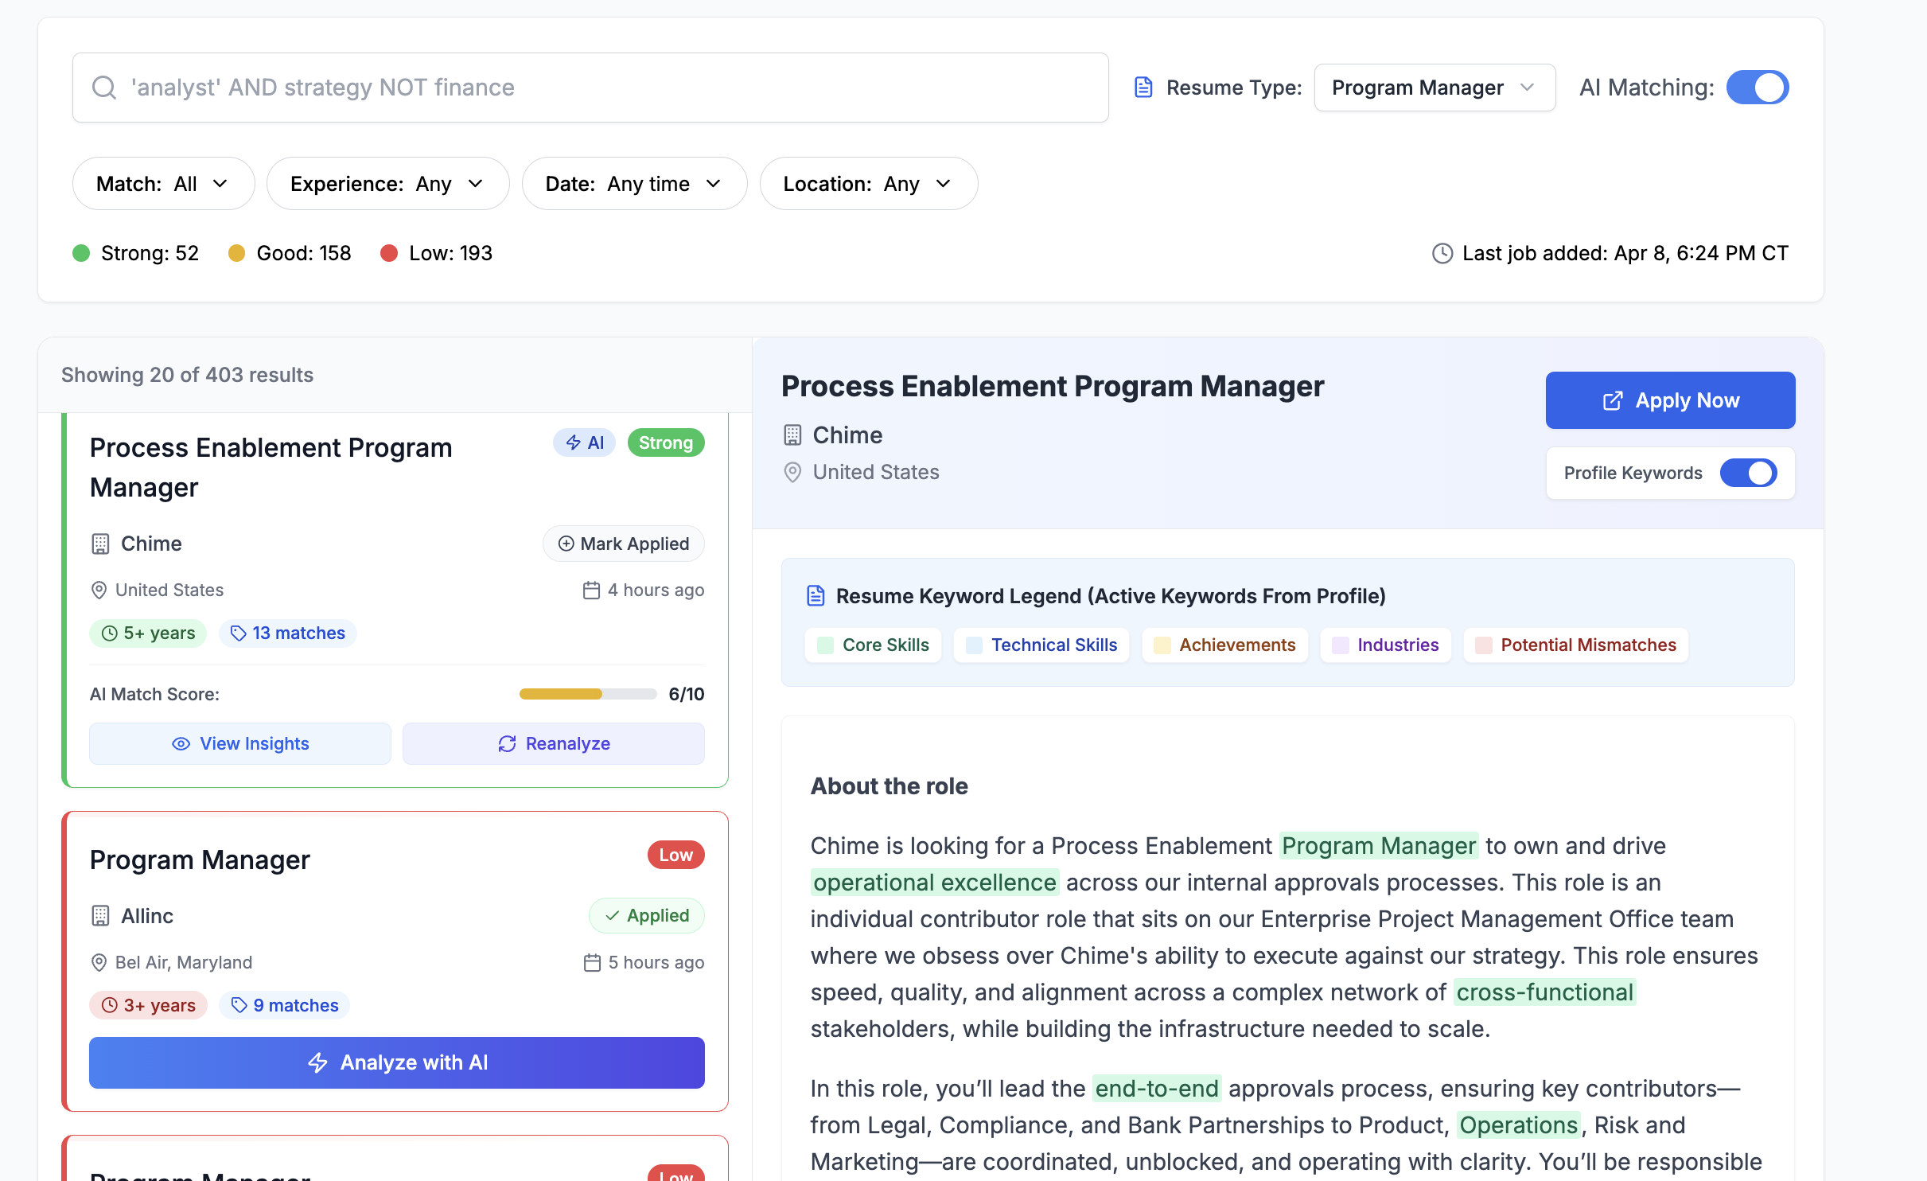The width and height of the screenshot is (1927, 1181).
Task: Click the AI match score progress bar
Action: point(588,694)
